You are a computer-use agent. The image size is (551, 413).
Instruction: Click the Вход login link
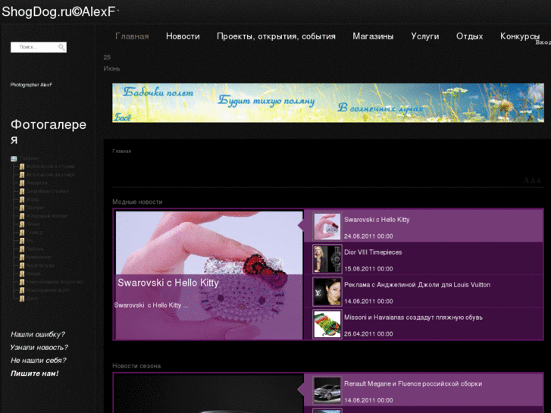coord(543,42)
